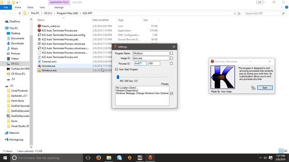This screenshot has width=289, height=162.
Task: Select Notepad (Diagnostics) preset
Action: (127, 90)
